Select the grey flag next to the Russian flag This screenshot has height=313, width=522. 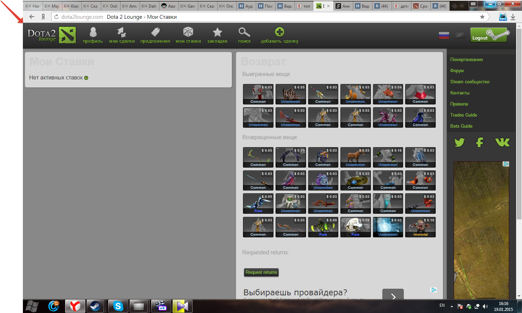click(460, 35)
